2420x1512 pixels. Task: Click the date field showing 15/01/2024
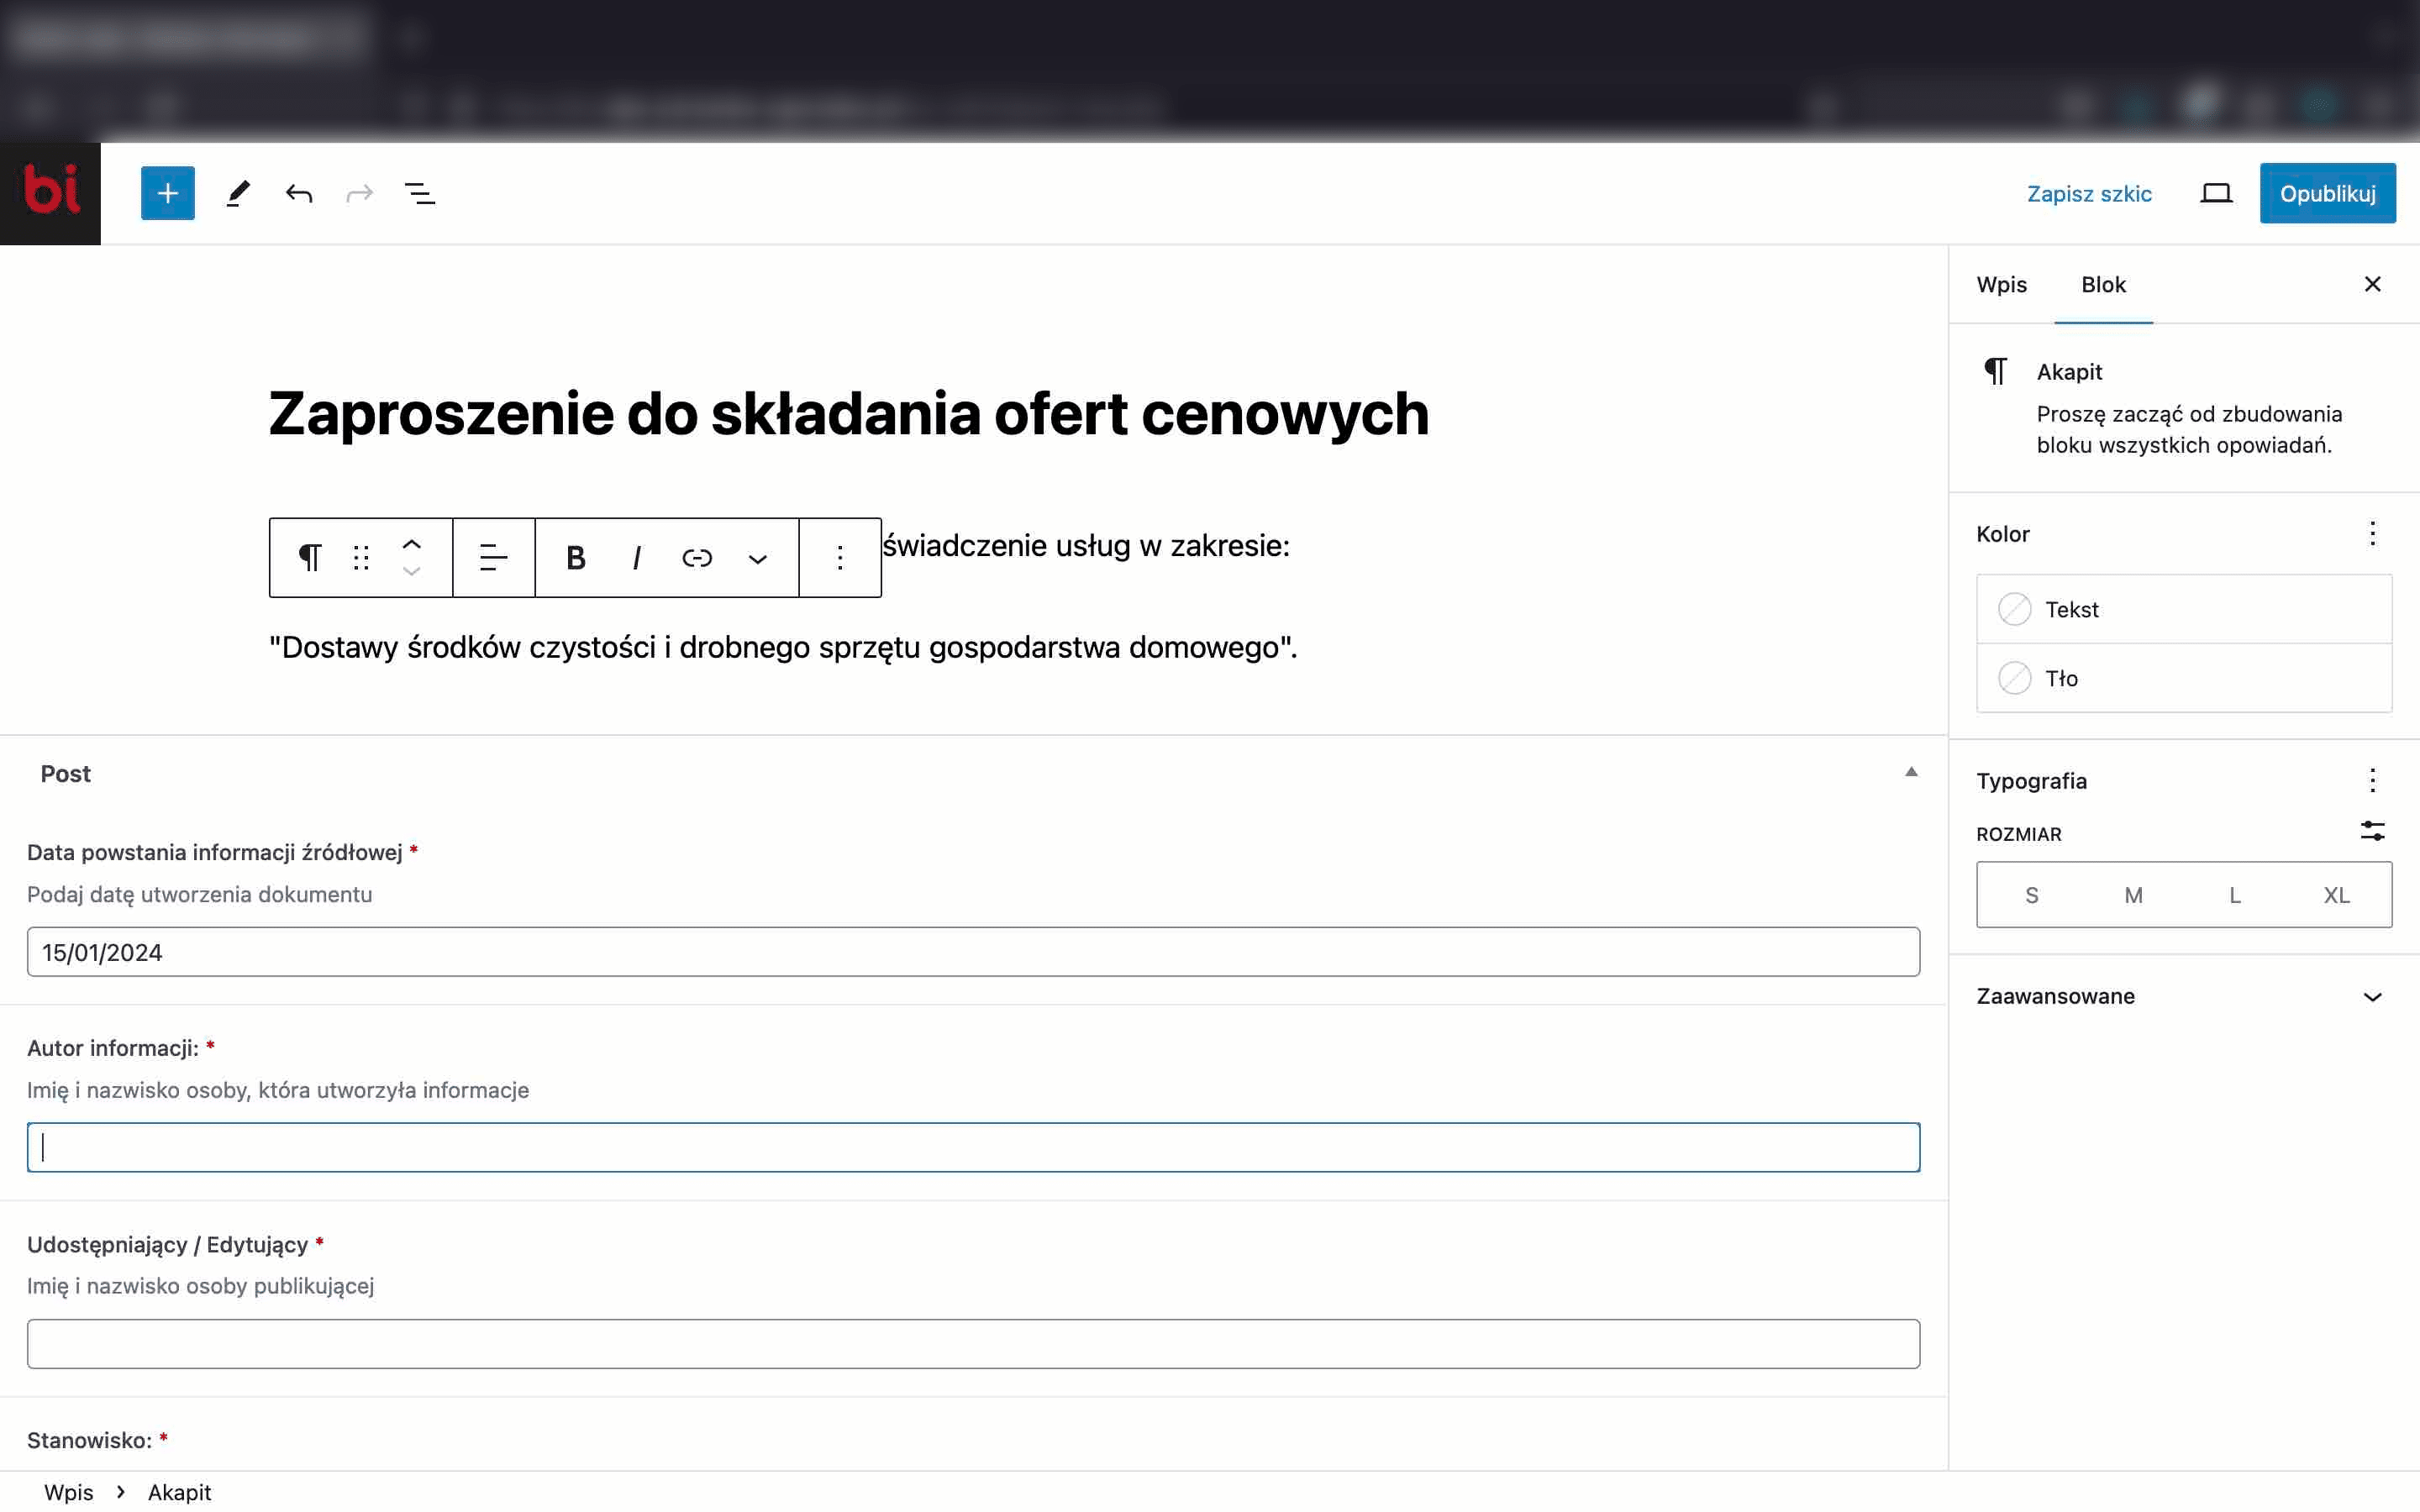click(x=973, y=952)
